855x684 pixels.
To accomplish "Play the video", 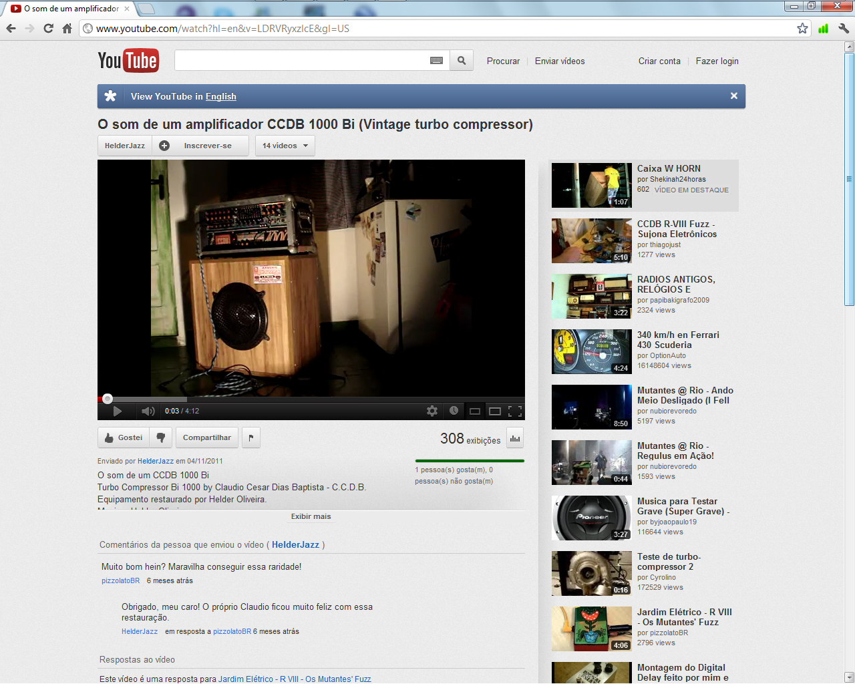I will pos(118,411).
